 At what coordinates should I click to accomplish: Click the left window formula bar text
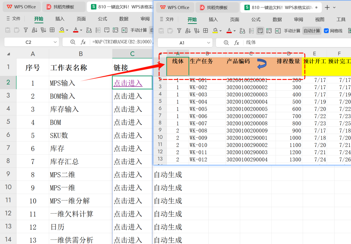(x=122, y=42)
